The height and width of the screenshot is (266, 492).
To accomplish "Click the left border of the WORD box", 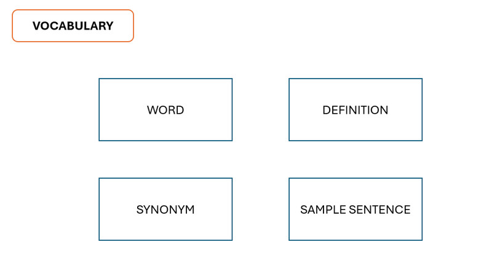I will tap(99, 110).
